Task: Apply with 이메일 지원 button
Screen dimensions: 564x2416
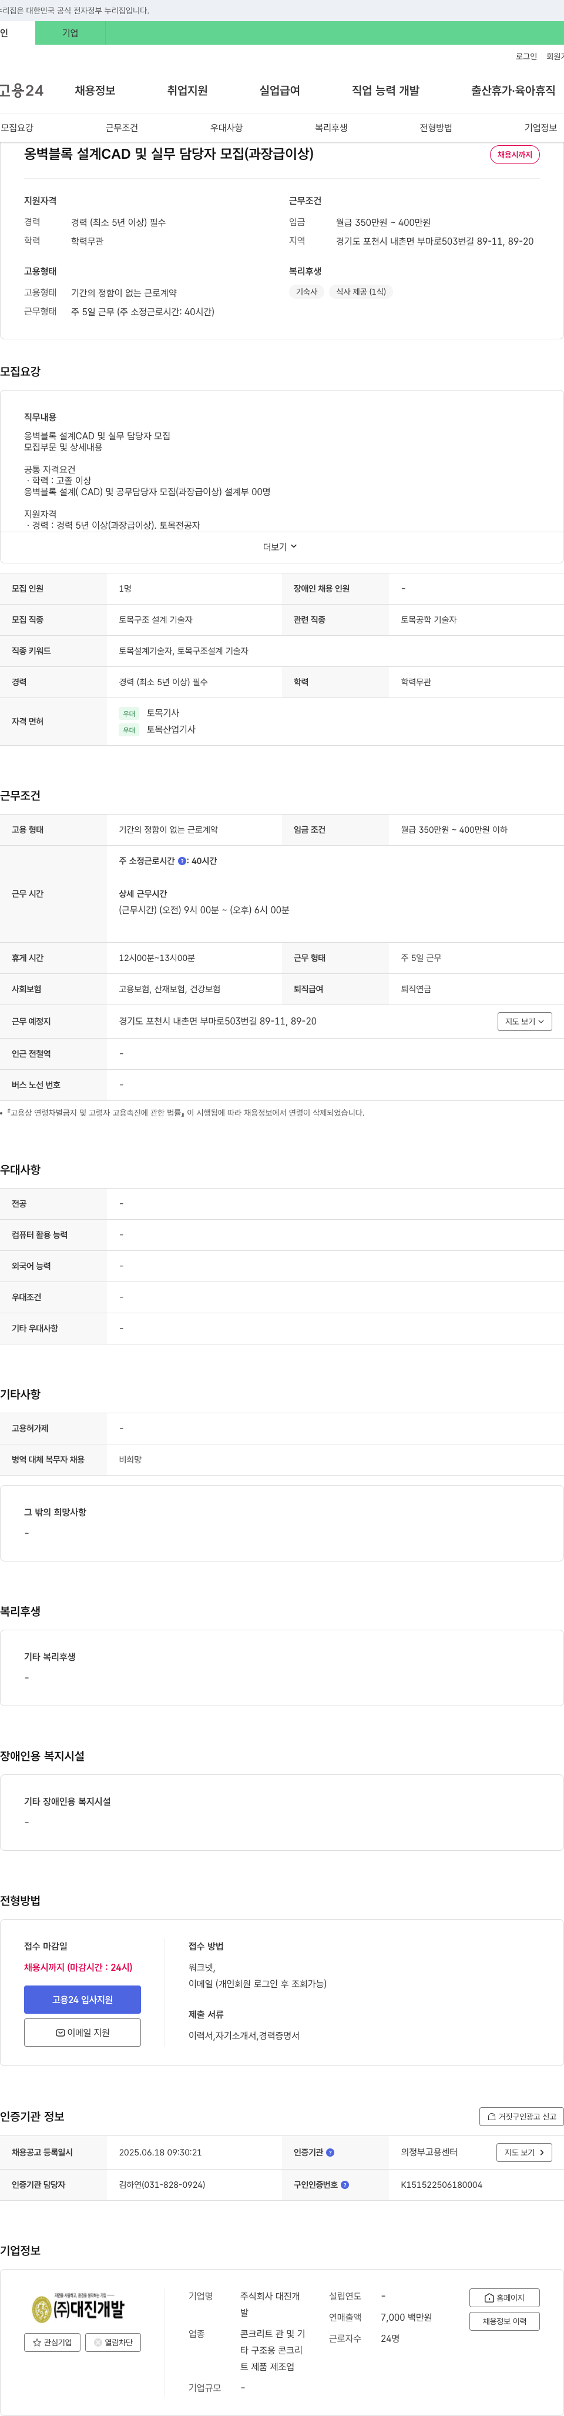Action: 82,2033
